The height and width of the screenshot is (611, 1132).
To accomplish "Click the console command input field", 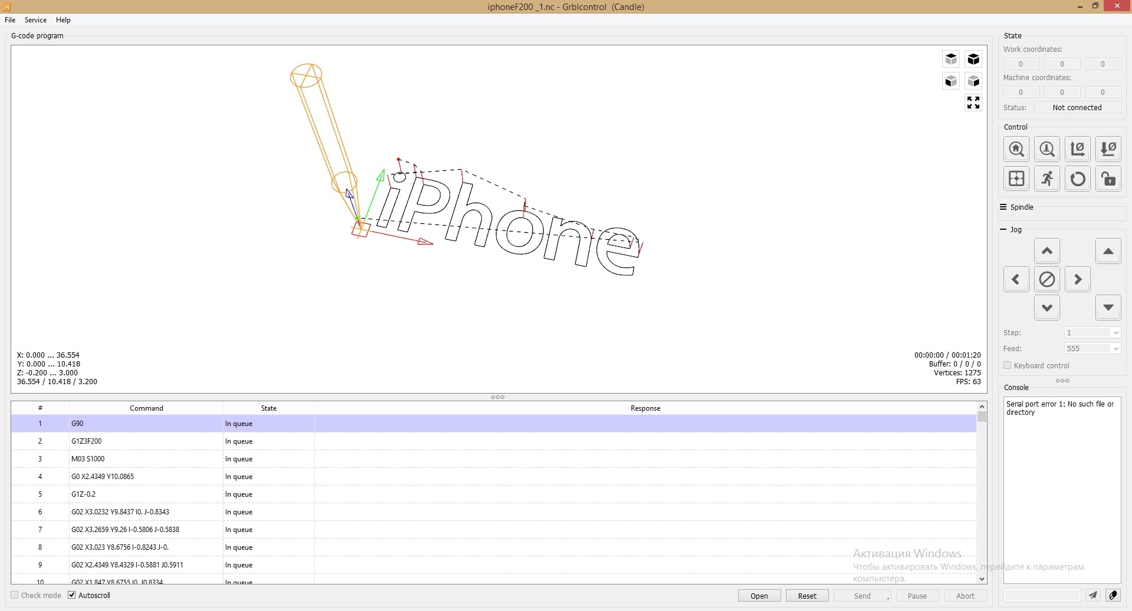I will pos(1042,596).
